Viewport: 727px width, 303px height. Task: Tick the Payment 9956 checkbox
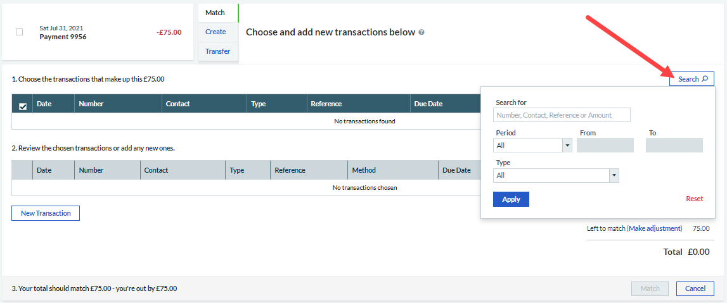point(19,32)
